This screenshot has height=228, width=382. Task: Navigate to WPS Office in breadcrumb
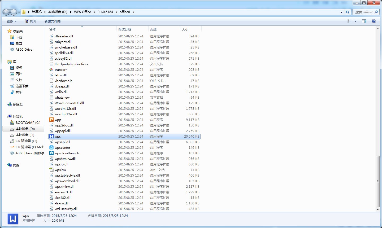(83, 12)
